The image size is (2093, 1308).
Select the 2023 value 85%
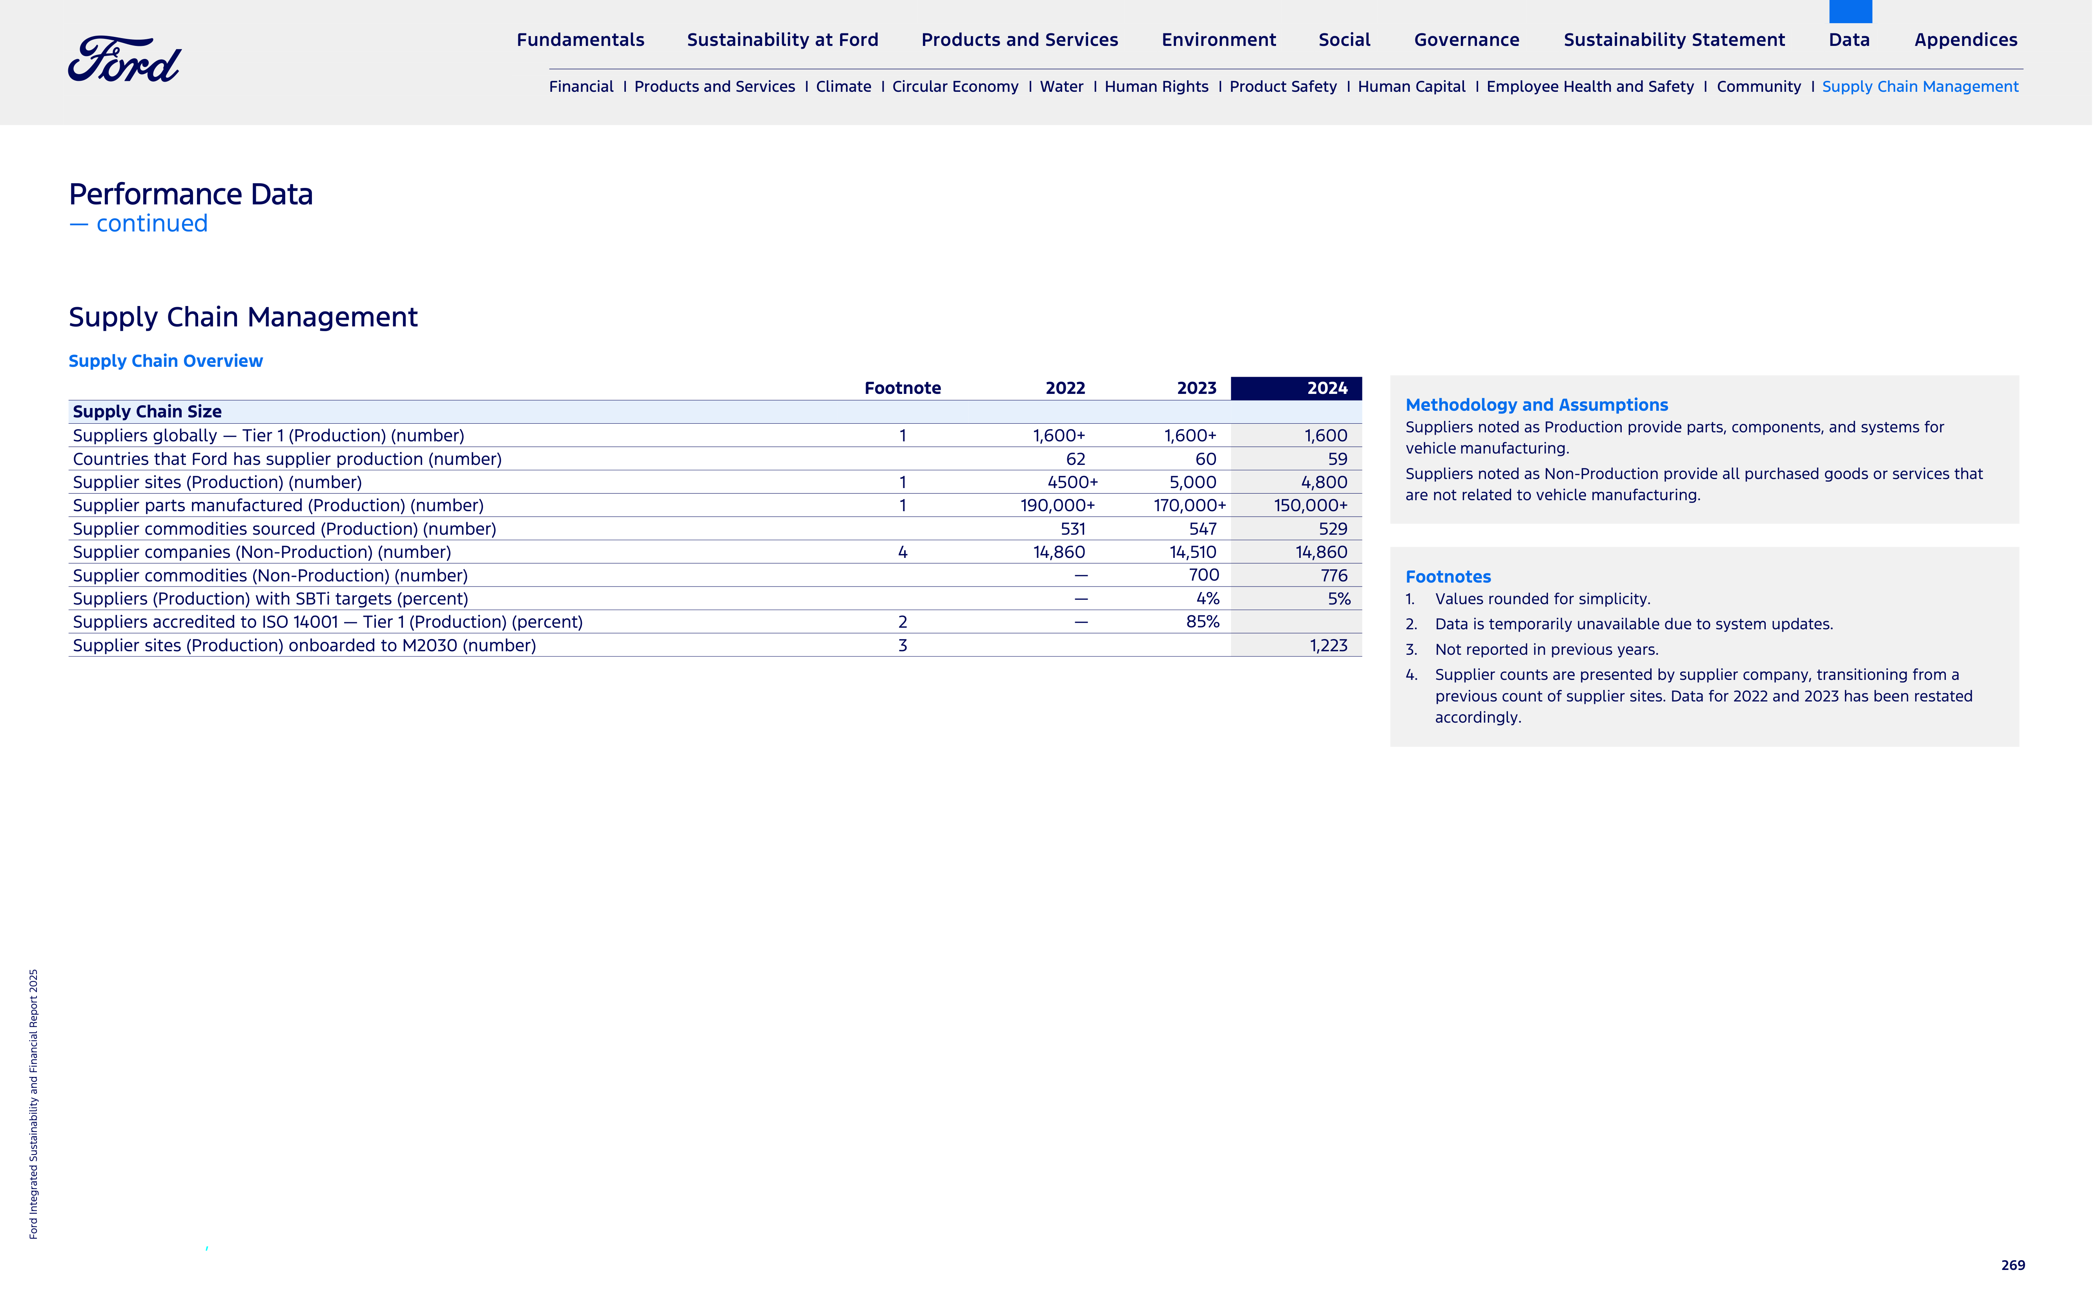click(1203, 622)
